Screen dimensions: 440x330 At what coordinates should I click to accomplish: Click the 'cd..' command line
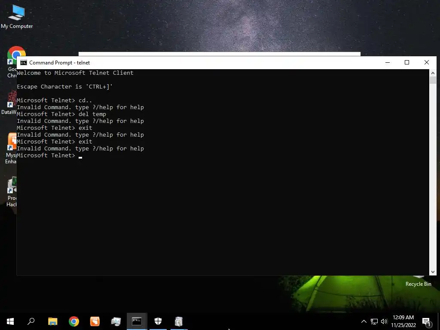54,101
